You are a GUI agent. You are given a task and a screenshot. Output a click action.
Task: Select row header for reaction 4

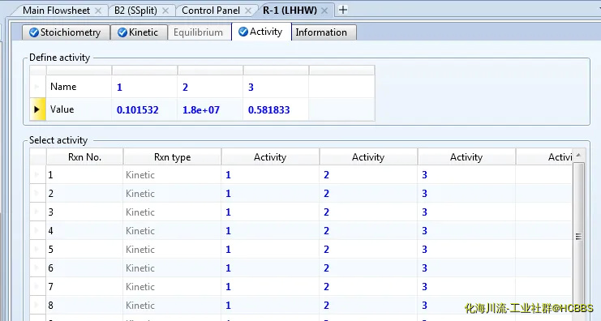(x=38, y=230)
